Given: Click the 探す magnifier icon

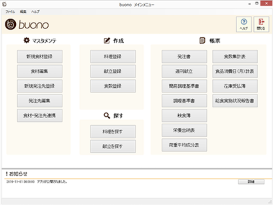Looking at the screenshot, I should [x=107, y=115].
